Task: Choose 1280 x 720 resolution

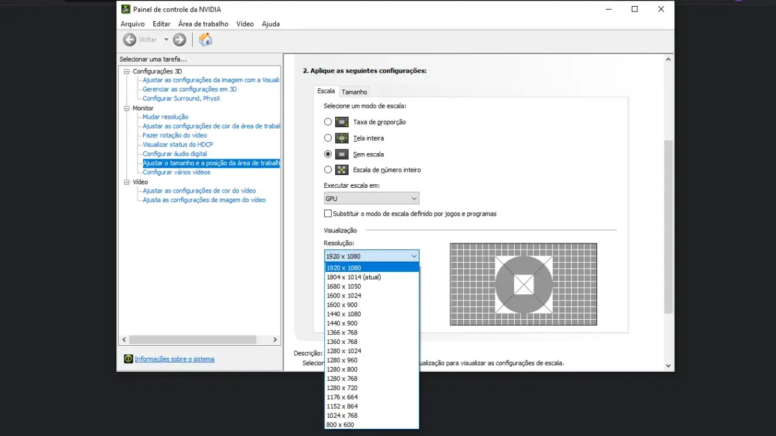Action: 372,388
